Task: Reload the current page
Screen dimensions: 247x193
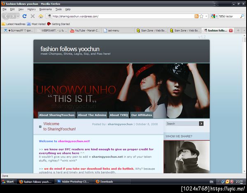Action: point(24,16)
